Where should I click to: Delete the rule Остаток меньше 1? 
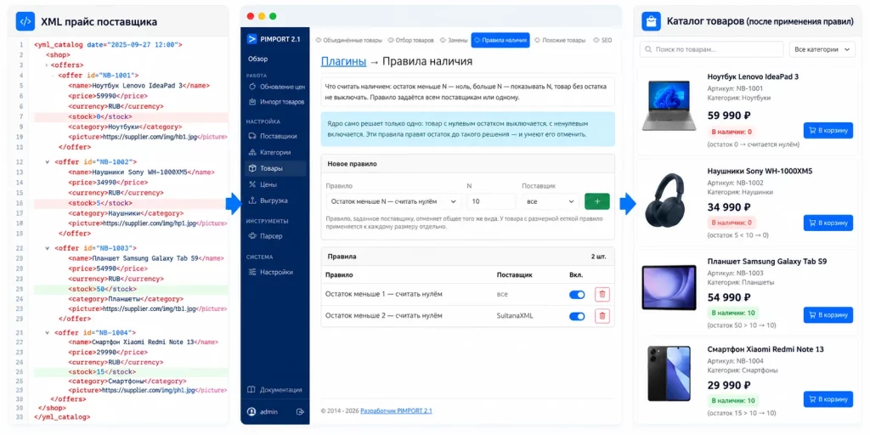point(602,294)
